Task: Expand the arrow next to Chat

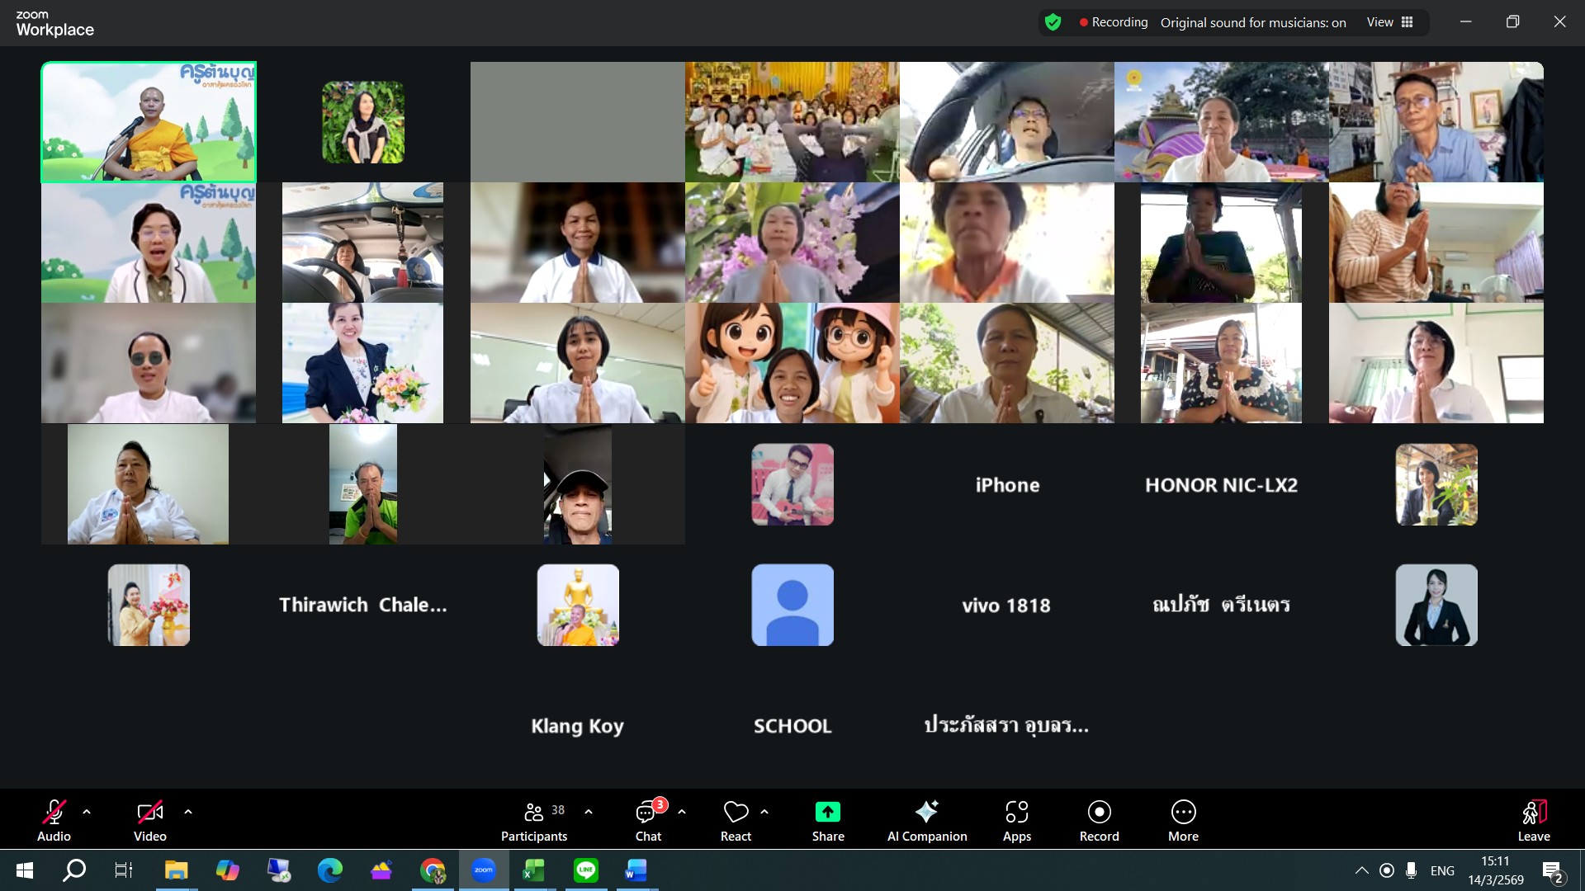Action: [x=682, y=812]
